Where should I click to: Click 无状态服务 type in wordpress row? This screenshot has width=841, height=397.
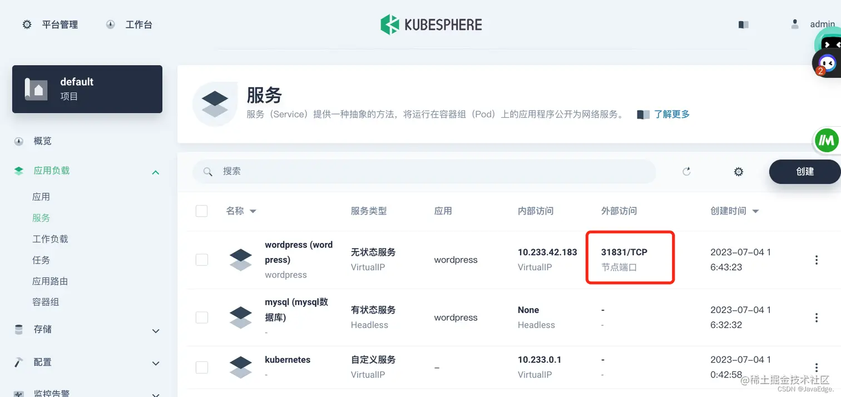pos(373,252)
